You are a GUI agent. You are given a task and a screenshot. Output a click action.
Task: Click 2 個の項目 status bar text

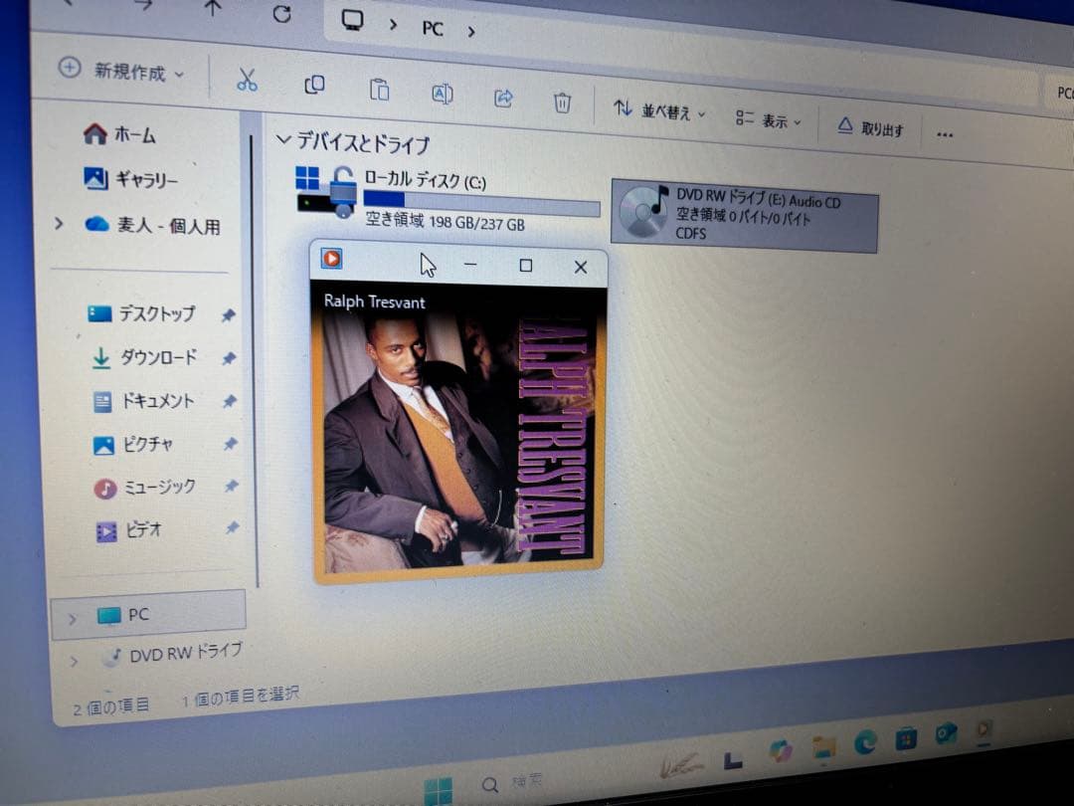[111, 706]
